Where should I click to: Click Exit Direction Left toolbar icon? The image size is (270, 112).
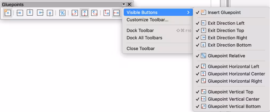20,13
